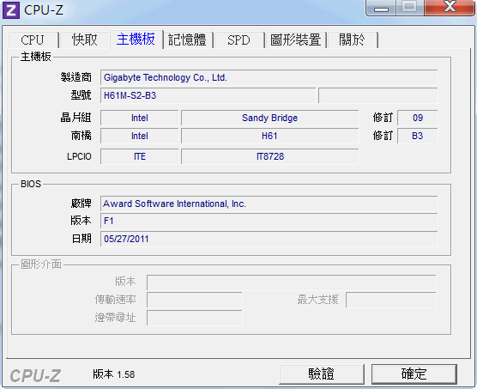The width and height of the screenshot is (477, 389).
Task: Click the southbridge vendor Intel field
Action: tap(140, 136)
